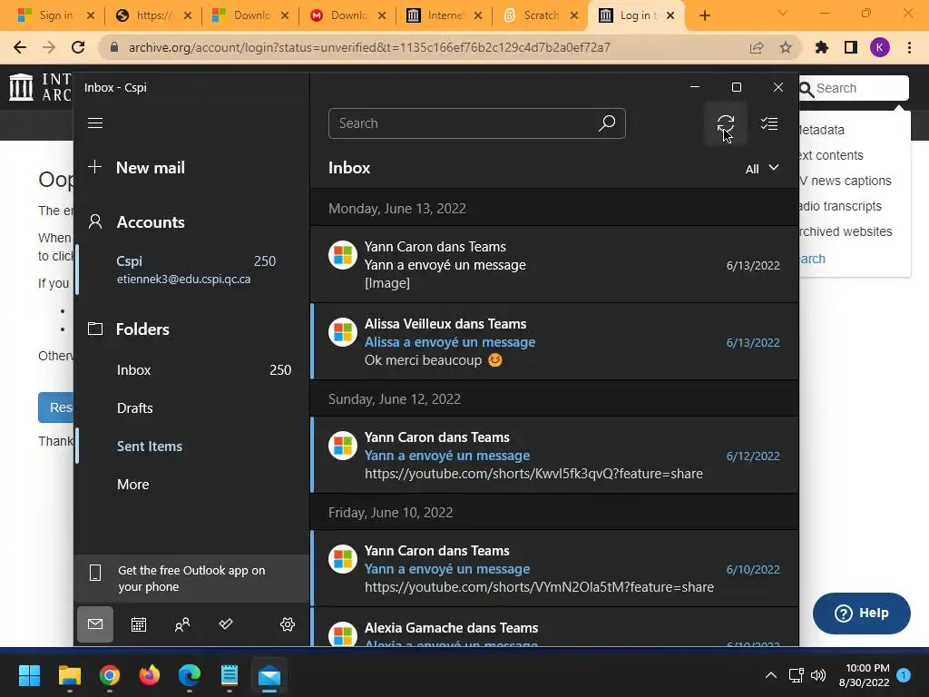Close the Log in browser tab
Viewport: 929px width, 697px height.
670,15
